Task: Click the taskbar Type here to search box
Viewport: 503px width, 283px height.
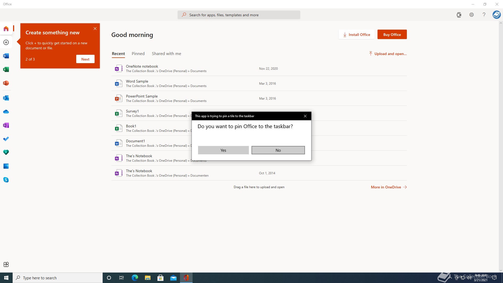Action: click(x=58, y=278)
